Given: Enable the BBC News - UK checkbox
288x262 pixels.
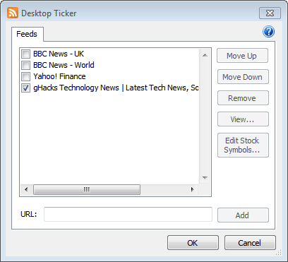Looking at the screenshot, I should pos(25,54).
